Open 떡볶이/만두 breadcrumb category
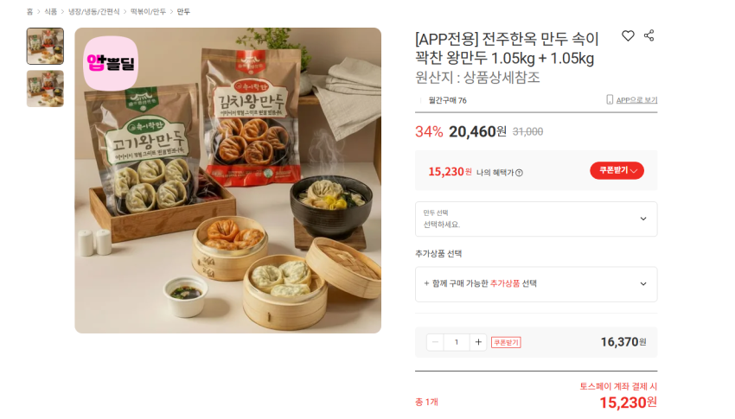The image size is (735, 419). click(x=148, y=11)
